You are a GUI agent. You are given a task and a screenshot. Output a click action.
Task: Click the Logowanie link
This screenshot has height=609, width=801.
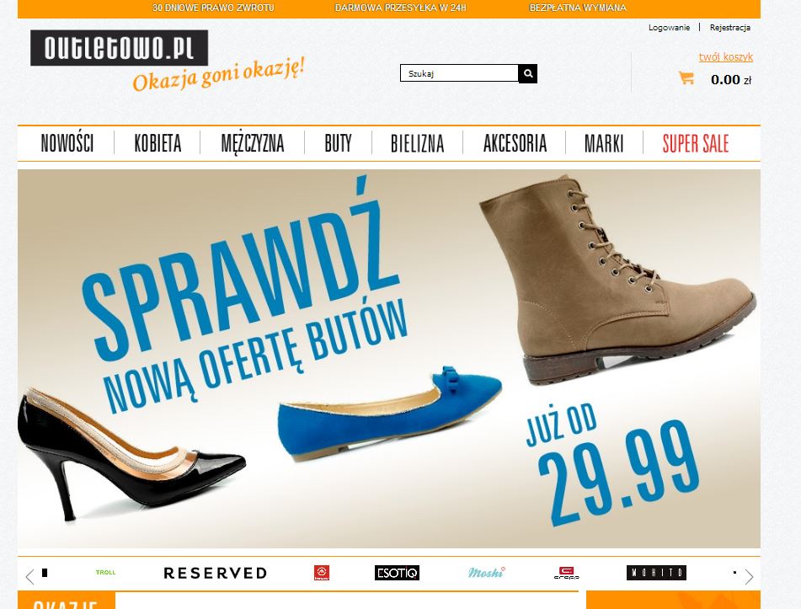pyautogui.click(x=669, y=28)
